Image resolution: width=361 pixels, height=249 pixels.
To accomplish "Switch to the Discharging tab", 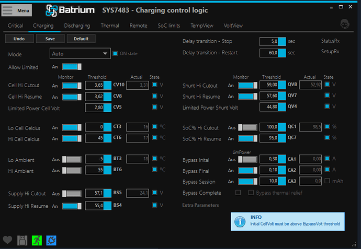I will [x=77, y=25].
